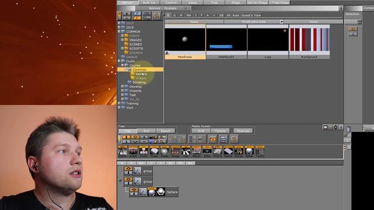Select the Autofollow plugin icon
The width and height of the screenshot is (374, 210).
point(133,152)
